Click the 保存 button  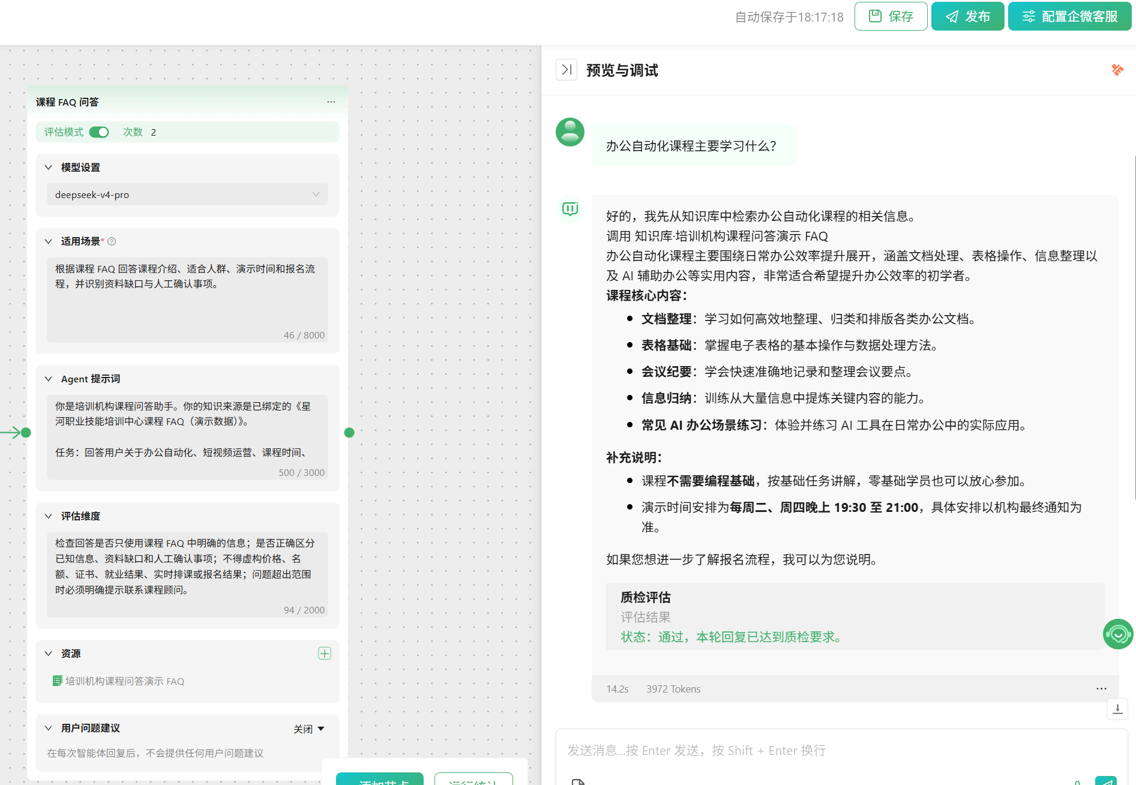pyautogui.click(x=891, y=16)
